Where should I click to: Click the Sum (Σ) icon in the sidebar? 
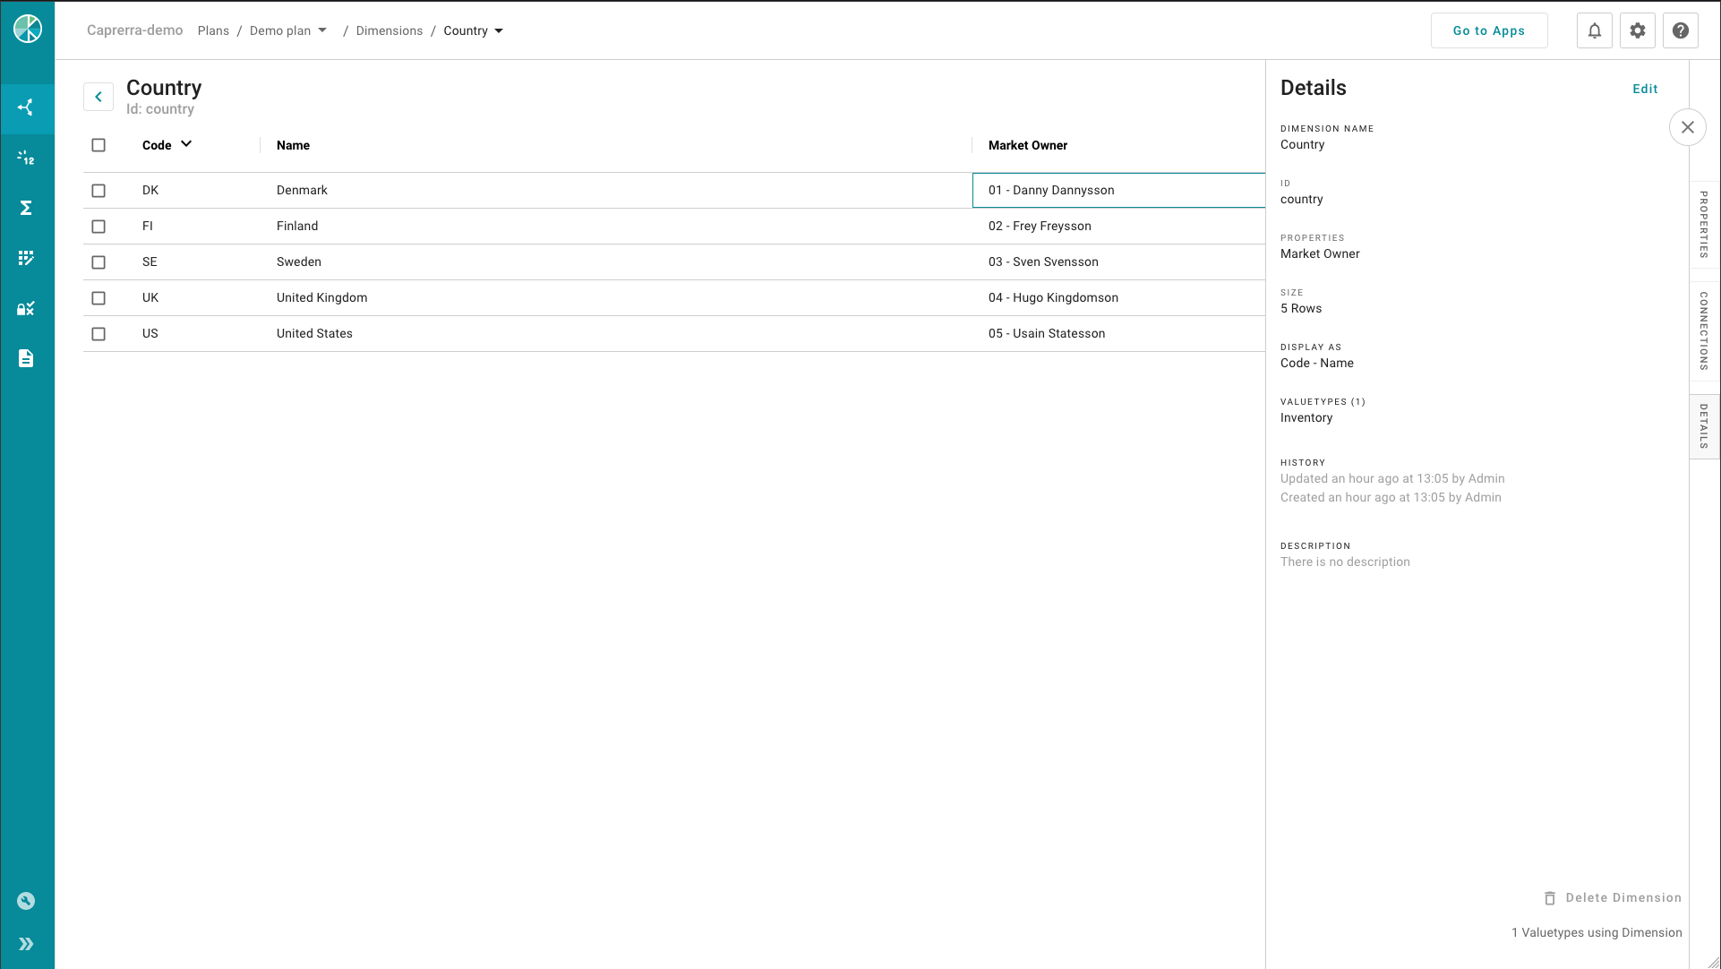27,208
